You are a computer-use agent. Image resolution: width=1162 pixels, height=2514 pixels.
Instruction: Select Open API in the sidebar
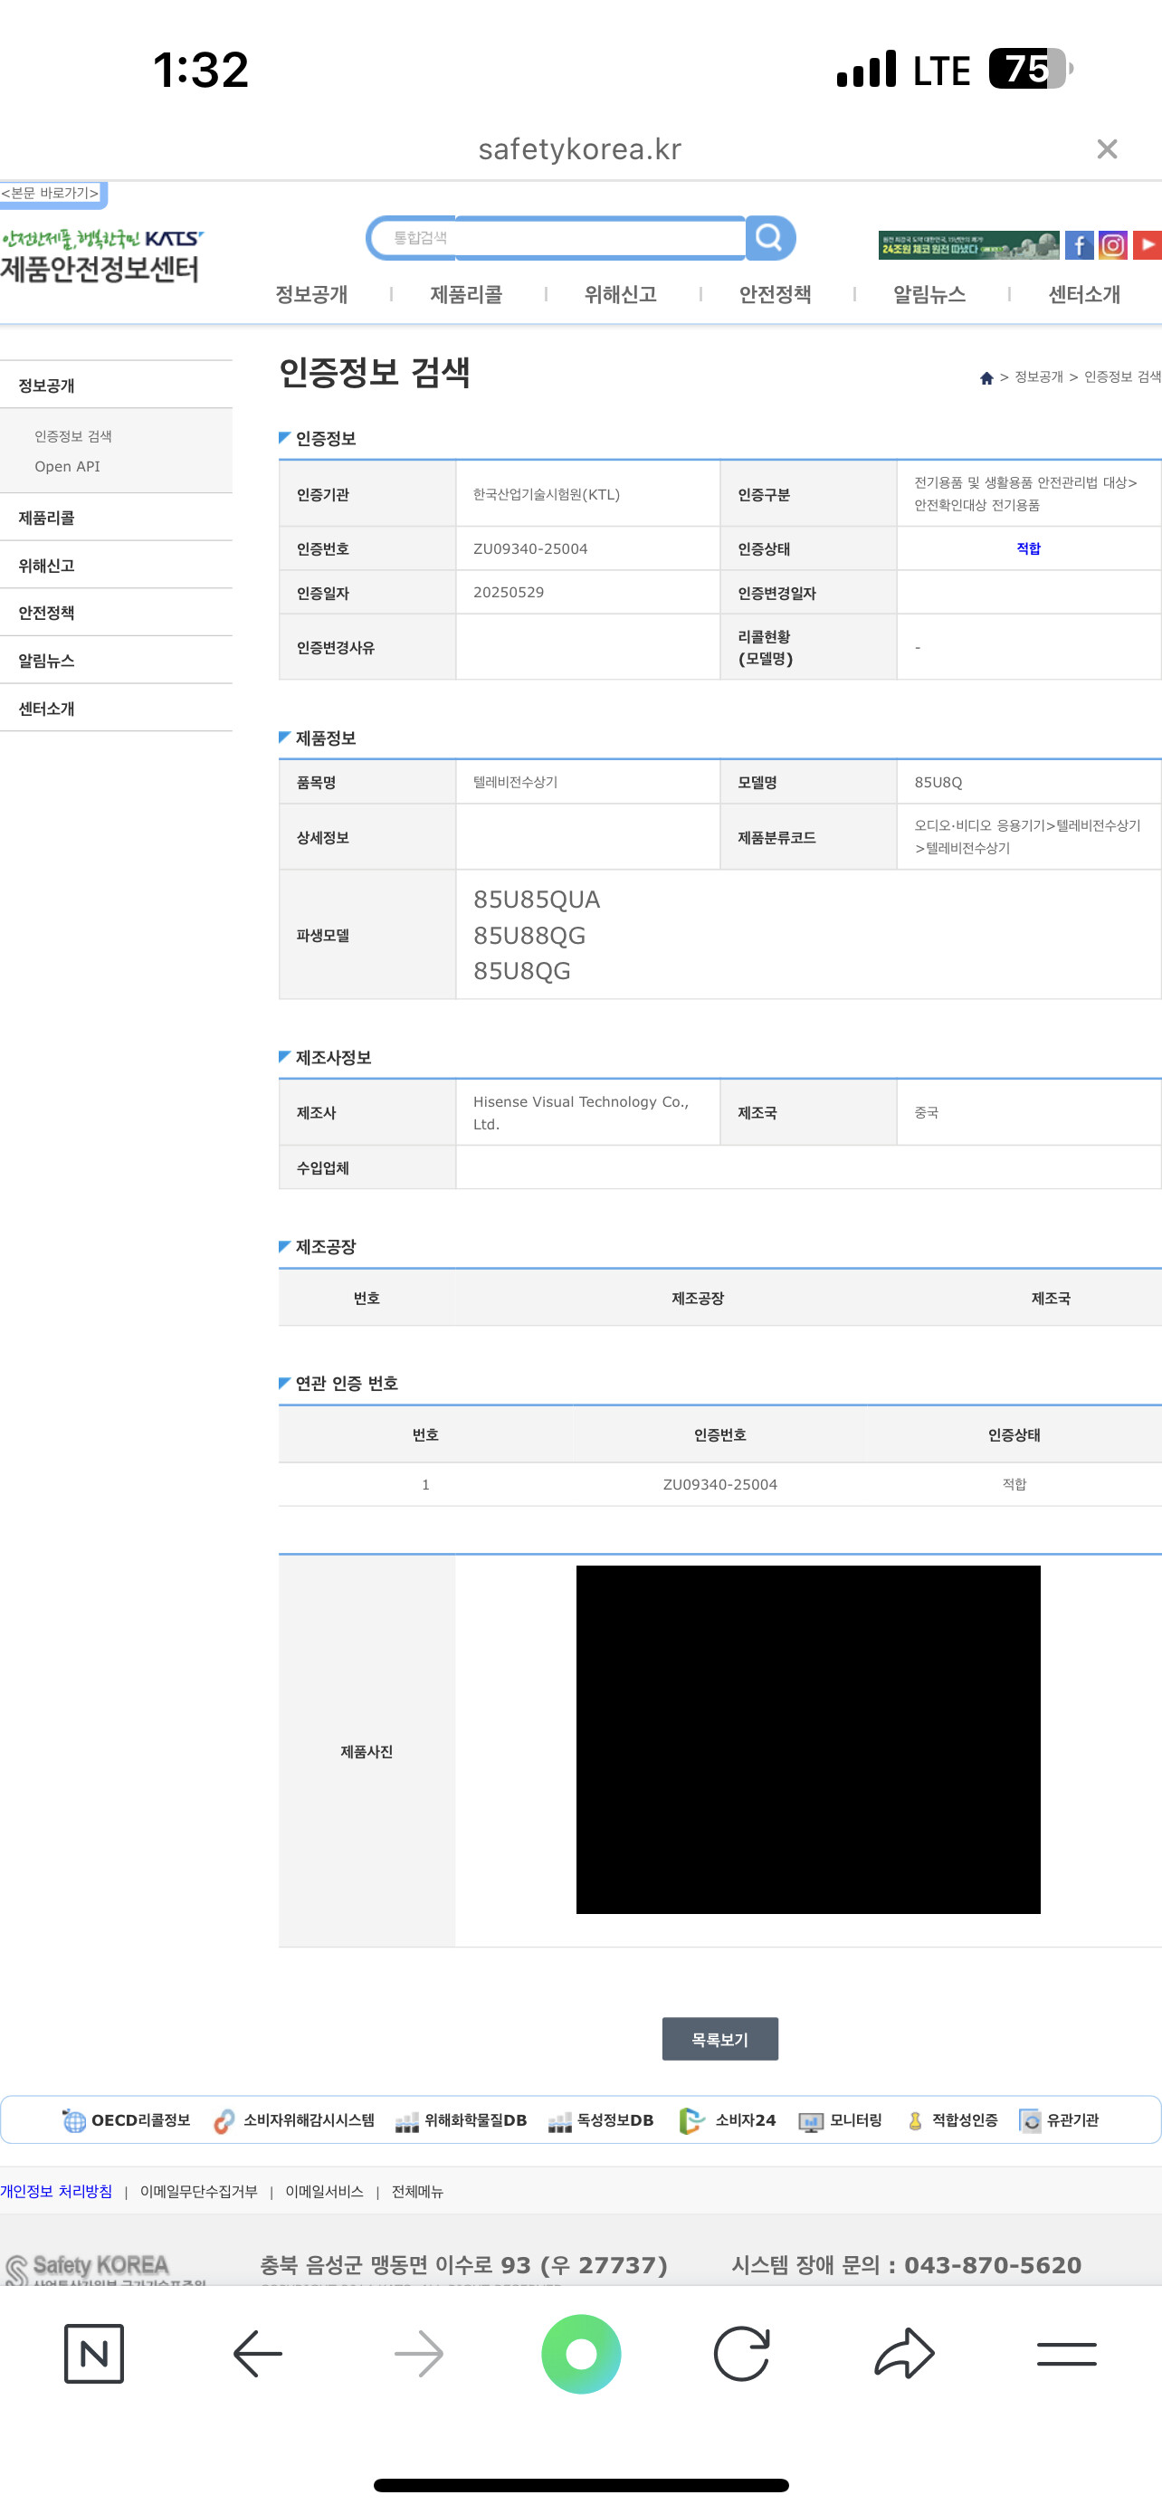67,465
